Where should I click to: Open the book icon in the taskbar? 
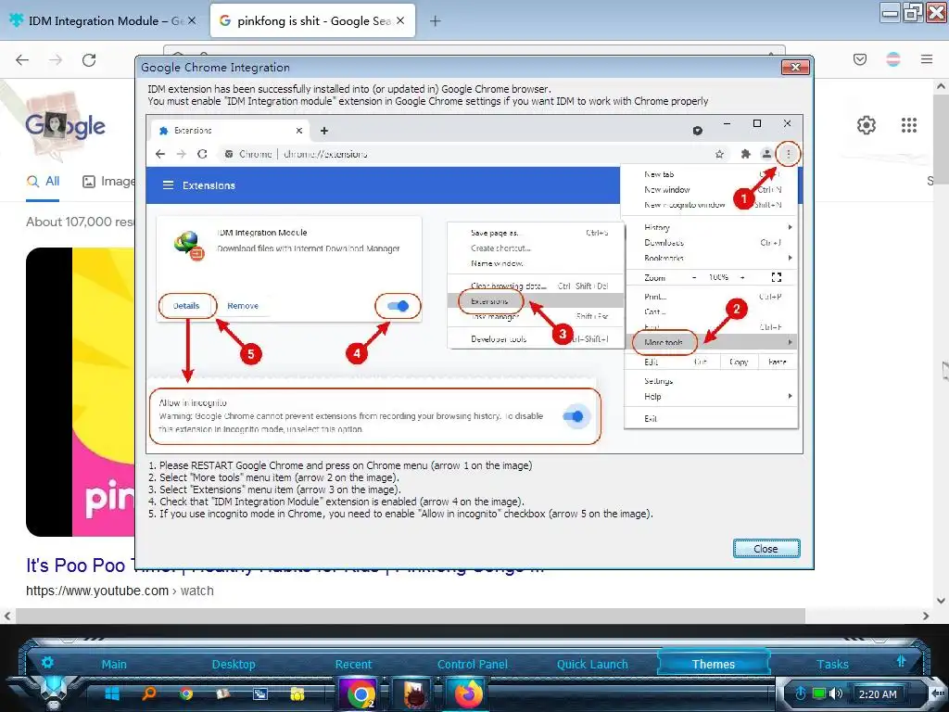pyautogui.click(x=223, y=693)
